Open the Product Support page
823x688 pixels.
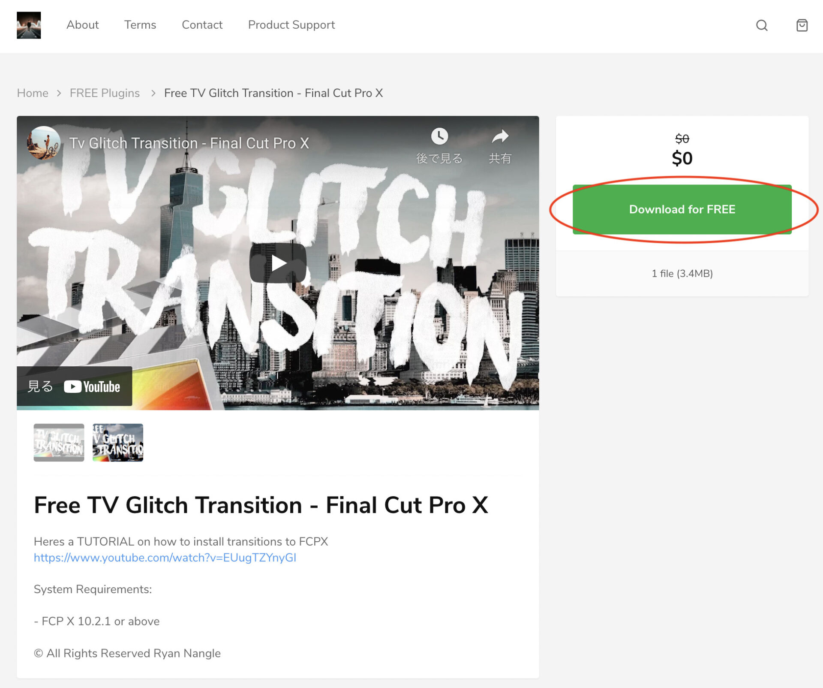pos(291,25)
